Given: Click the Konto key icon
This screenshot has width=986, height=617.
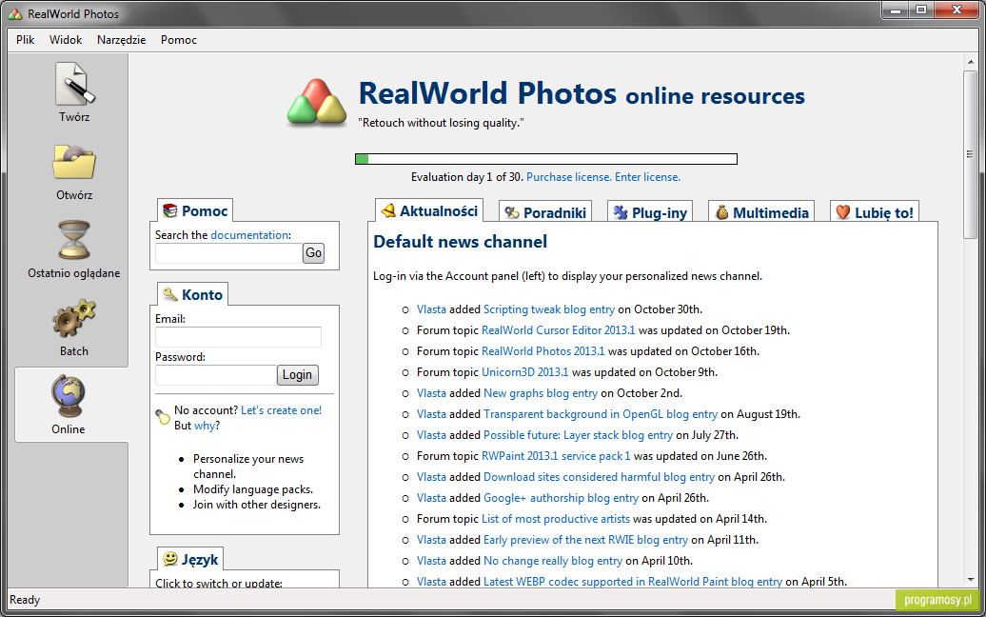Looking at the screenshot, I should pyautogui.click(x=169, y=294).
